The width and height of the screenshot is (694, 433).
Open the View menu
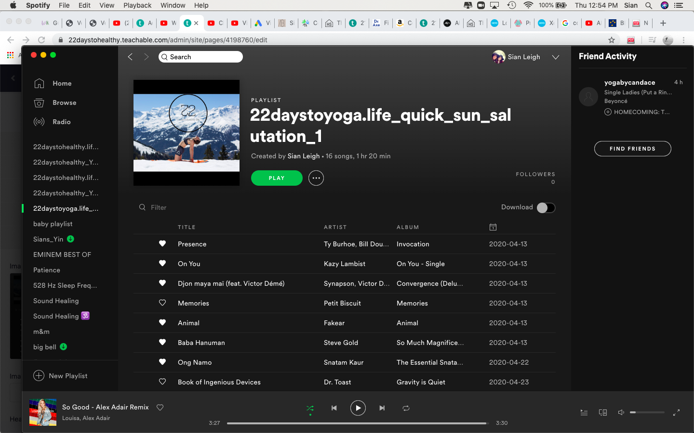pos(107,5)
